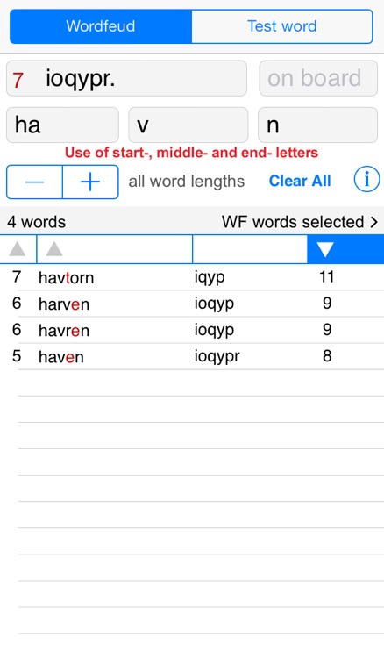Select the word harven
The image size is (384, 658).
coord(64,304)
